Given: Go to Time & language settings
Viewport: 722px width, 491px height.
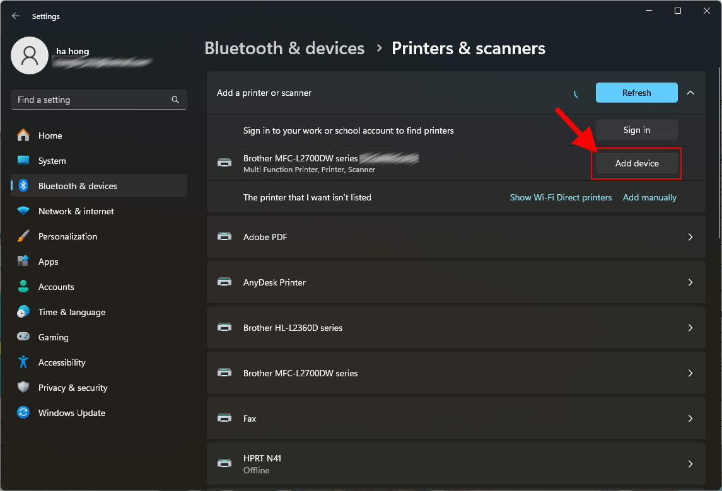Looking at the screenshot, I should pos(71,312).
